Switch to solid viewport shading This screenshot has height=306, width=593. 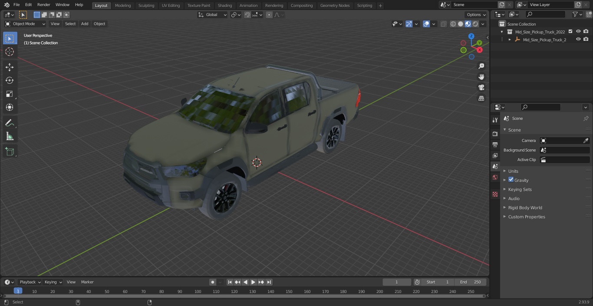[461, 24]
